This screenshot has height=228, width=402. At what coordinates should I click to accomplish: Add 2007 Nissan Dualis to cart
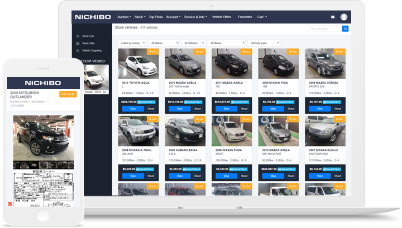pos(339,119)
